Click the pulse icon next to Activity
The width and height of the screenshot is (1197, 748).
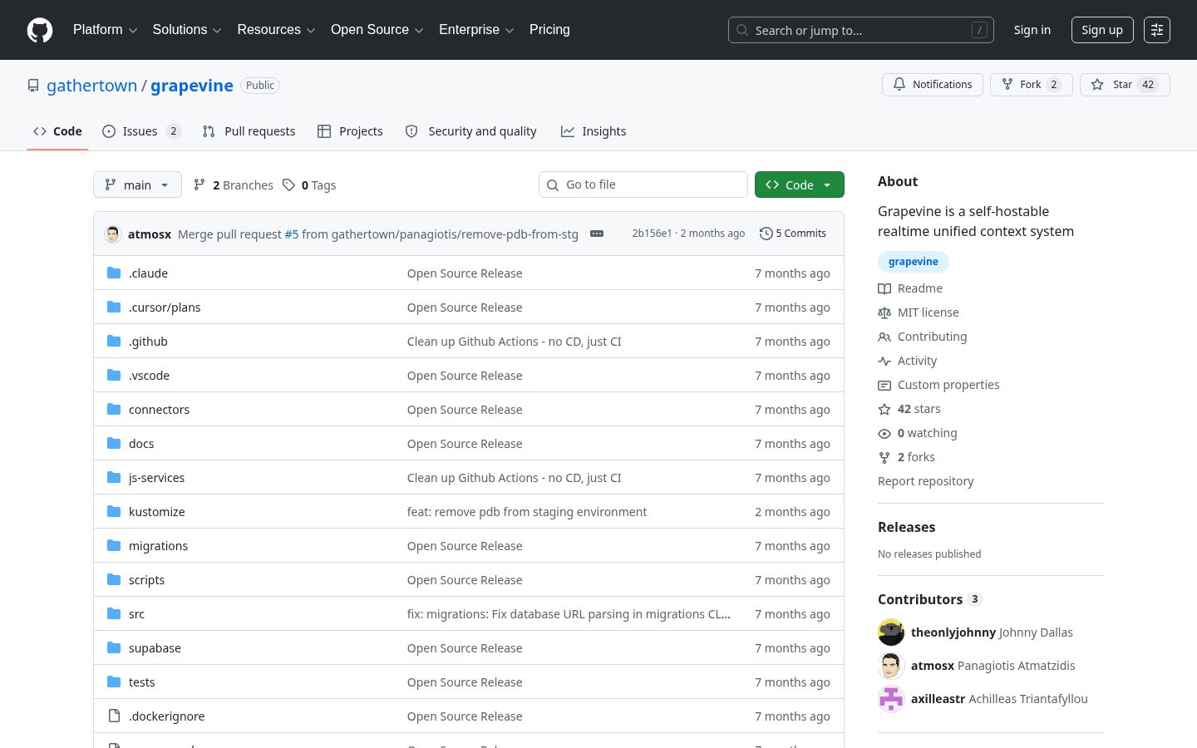point(884,361)
